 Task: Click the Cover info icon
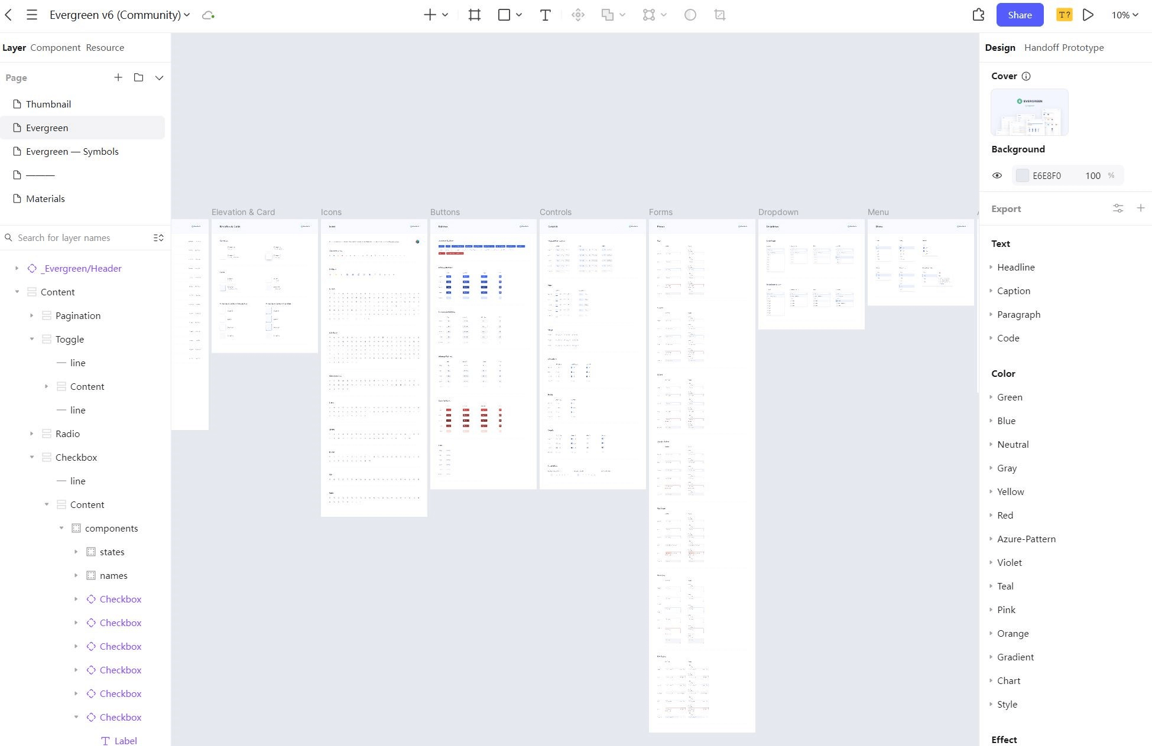pos(1026,76)
